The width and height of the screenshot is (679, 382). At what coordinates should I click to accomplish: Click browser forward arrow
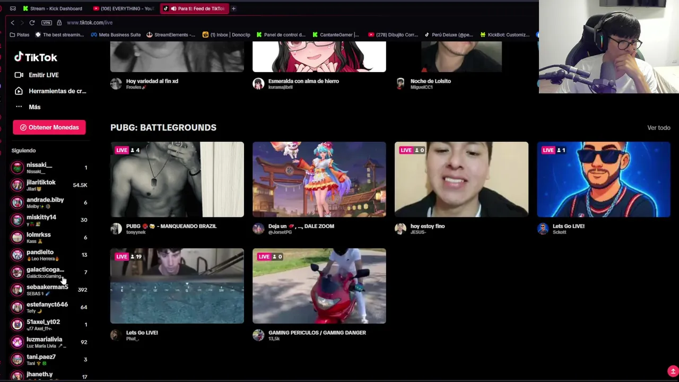tap(22, 23)
